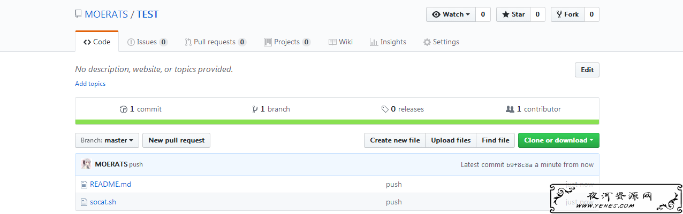Open the Watch dropdown button
Image resolution: width=683 pixels, height=214 pixels.
pos(451,14)
